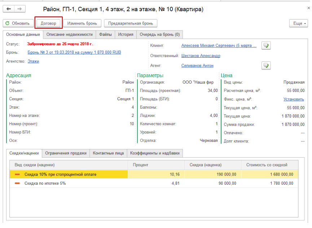This screenshot has height=228, width=312.
Task: Expand the Еще dropdown menu
Action: click(x=298, y=23)
